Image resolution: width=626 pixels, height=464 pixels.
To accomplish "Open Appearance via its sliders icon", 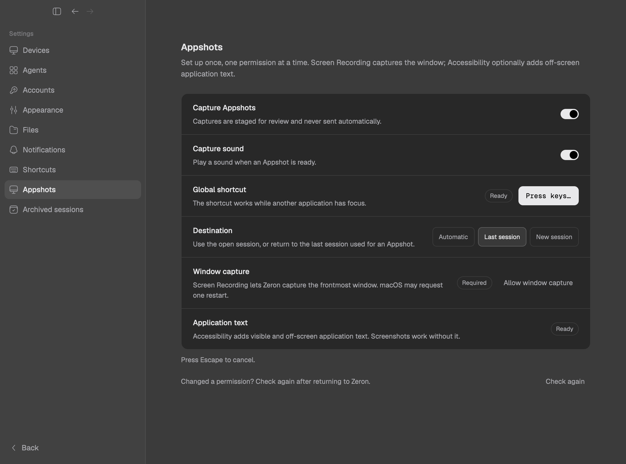I will click(14, 110).
